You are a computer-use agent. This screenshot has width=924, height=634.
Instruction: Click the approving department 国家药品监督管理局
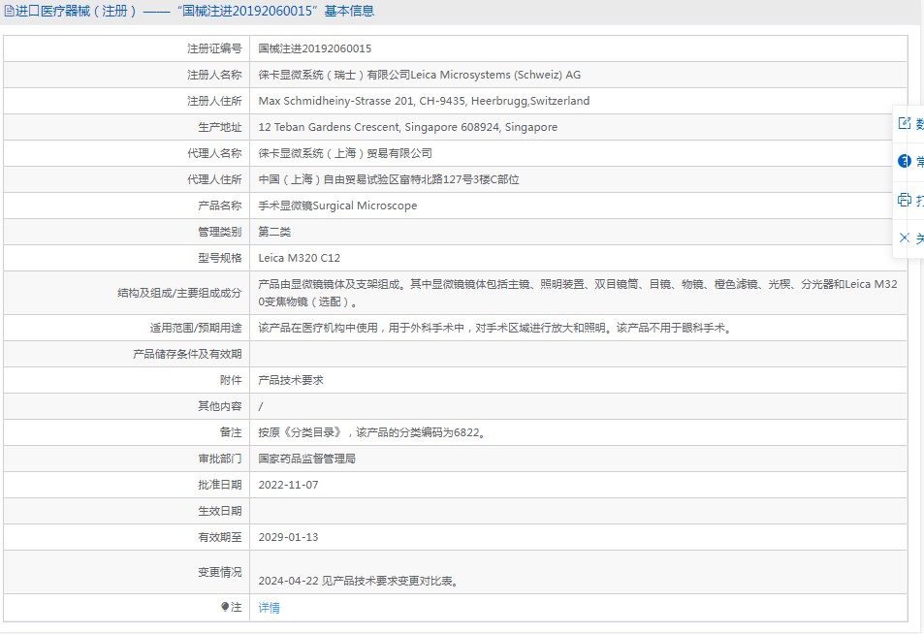pos(306,459)
